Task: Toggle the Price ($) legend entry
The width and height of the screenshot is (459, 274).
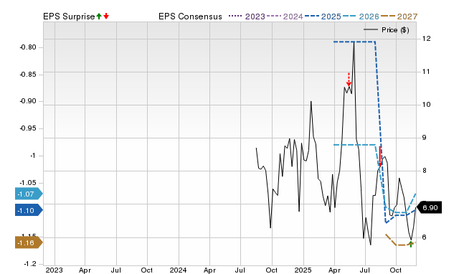Action: coord(387,30)
